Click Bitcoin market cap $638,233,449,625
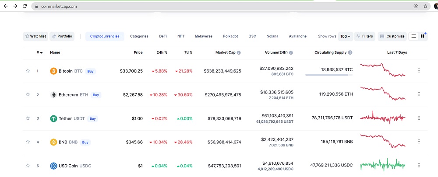438x177 pixels. coord(223,71)
